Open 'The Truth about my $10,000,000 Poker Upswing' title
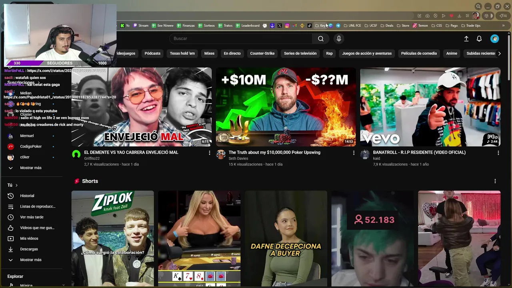 pos(274,152)
